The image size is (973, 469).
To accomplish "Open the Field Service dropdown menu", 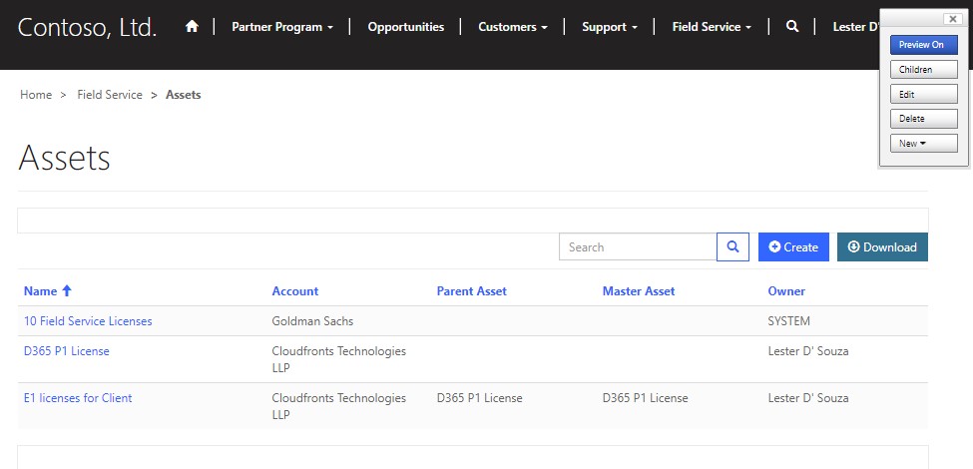I will [712, 27].
